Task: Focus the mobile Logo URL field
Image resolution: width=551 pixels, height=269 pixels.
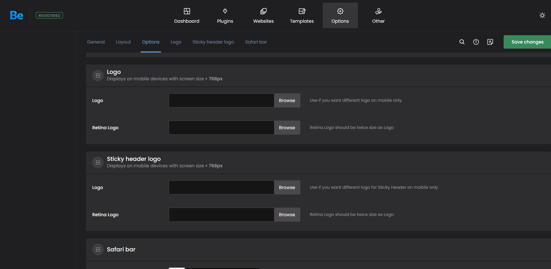Action: click(222, 100)
